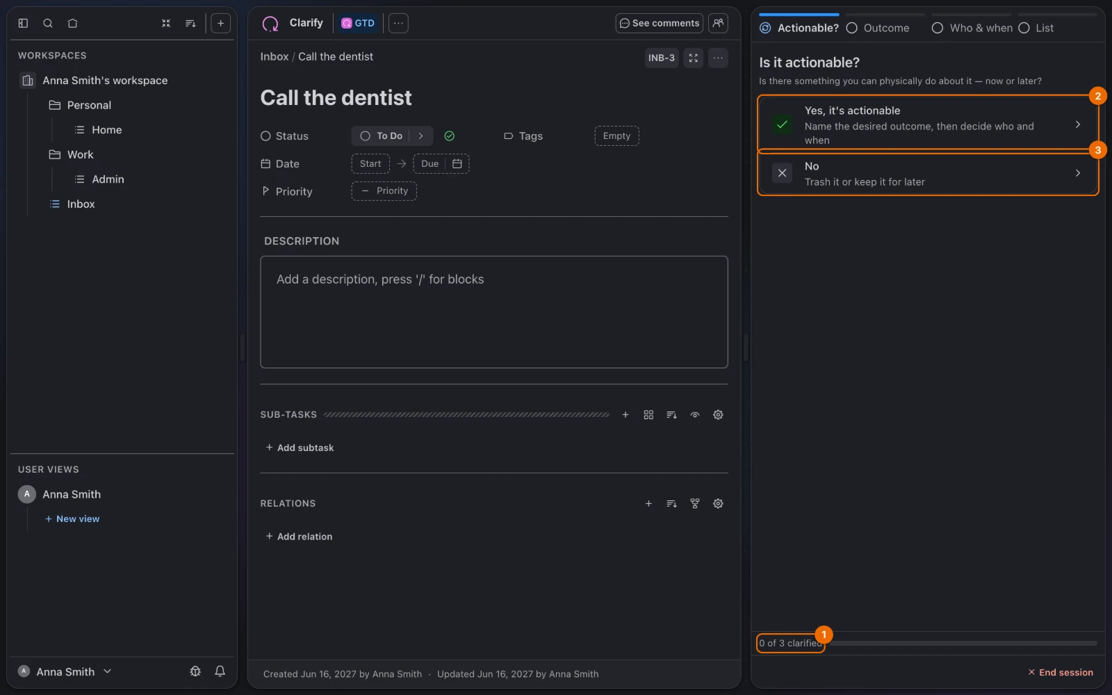This screenshot has width=1112, height=695.
Task: Open sort options for the Sub-tasks section
Action: tap(671, 415)
